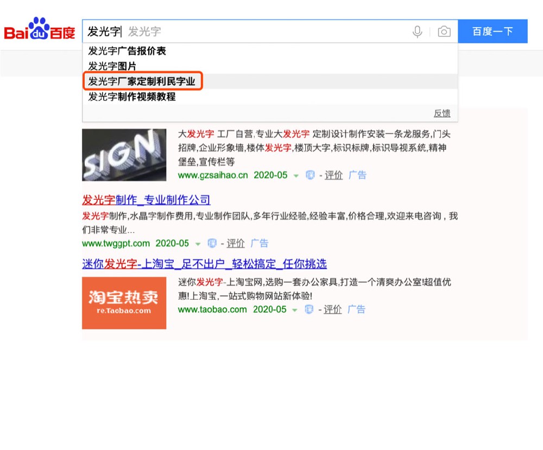
Task: Click 广告 label for twggpt.com result
Action: click(x=260, y=243)
